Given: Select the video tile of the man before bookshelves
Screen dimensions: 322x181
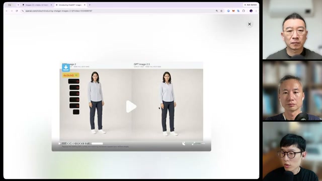Looking at the screenshot, I should click(292, 90).
